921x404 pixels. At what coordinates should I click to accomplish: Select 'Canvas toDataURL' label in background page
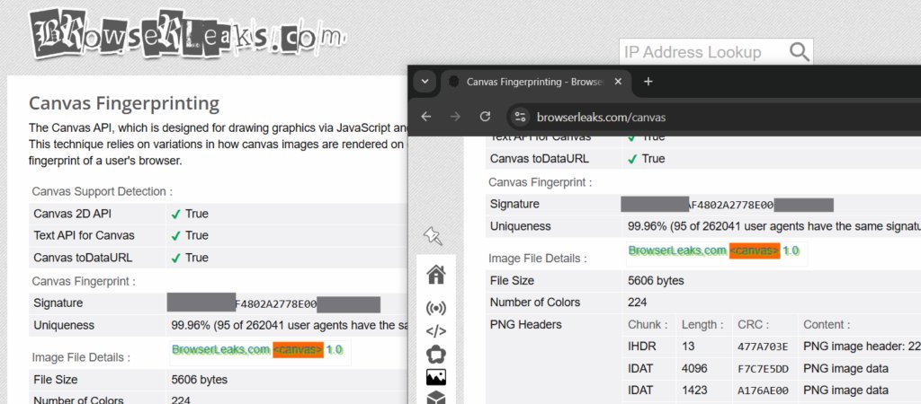pos(83,258)
